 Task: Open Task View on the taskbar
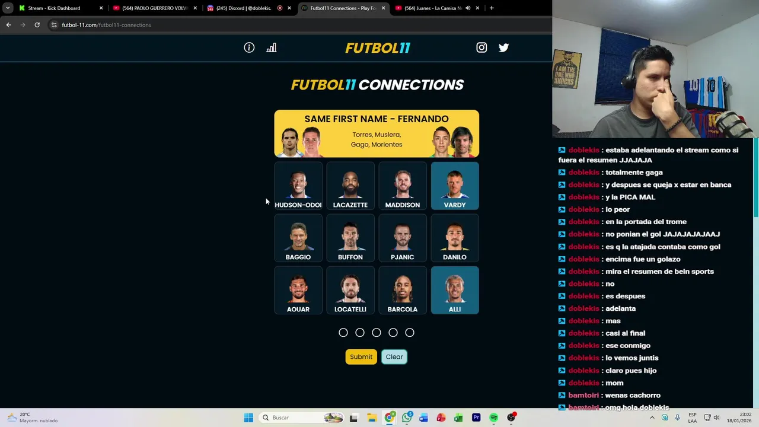[x=354, y=418]
